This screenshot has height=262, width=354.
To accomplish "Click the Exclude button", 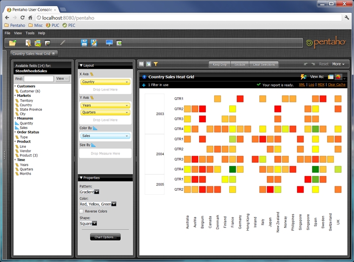I will pyautogui.click(x=239, y=64).
